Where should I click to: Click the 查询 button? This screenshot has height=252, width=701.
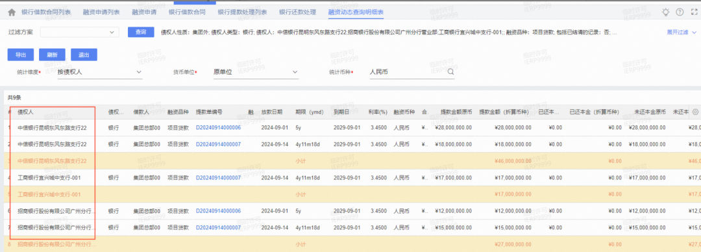(x=141, y=32)
